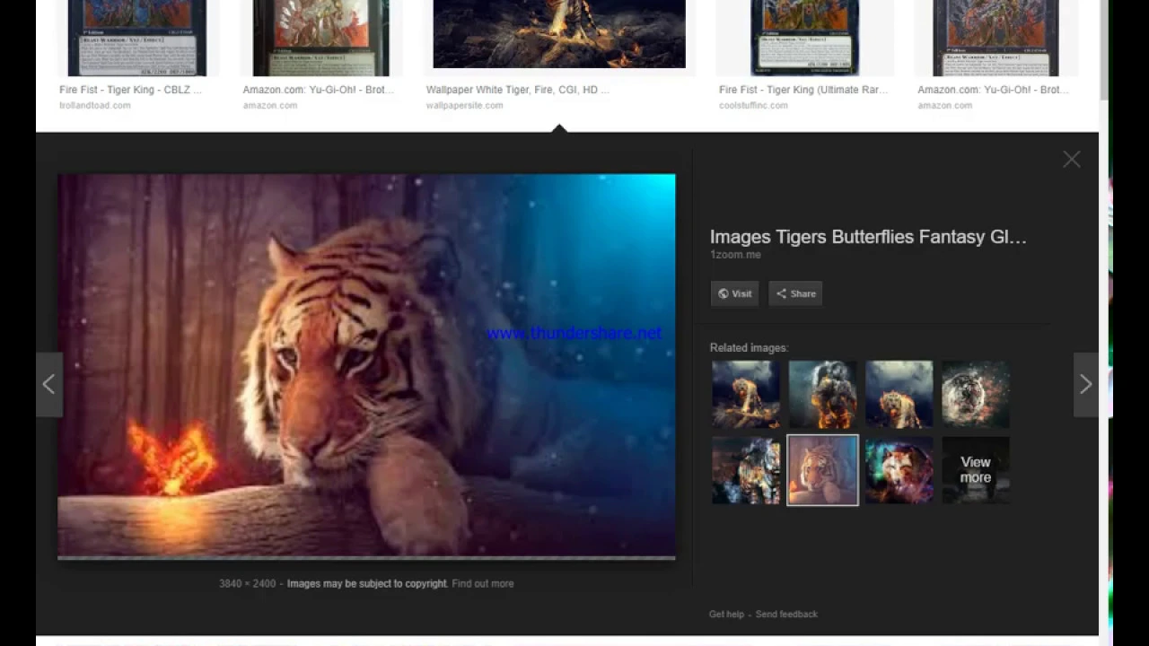Go to next image with right arrow
The image size is (1149, 646).
(x=1085, y=384)
